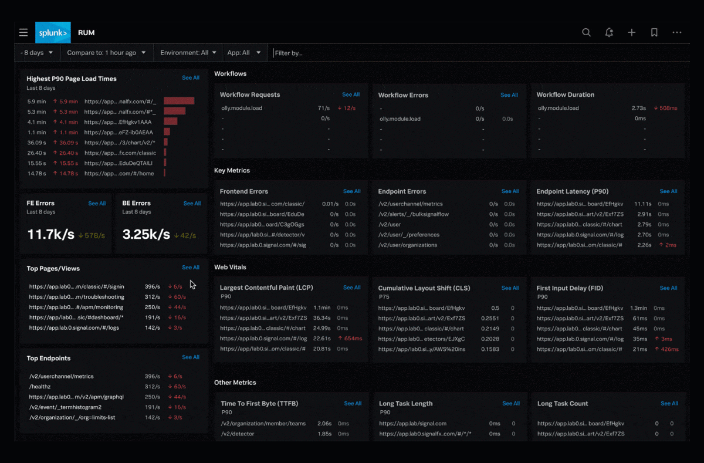Open the navigation hamburger menu
This screenshot has height=463, width=704.
[23, 32]
